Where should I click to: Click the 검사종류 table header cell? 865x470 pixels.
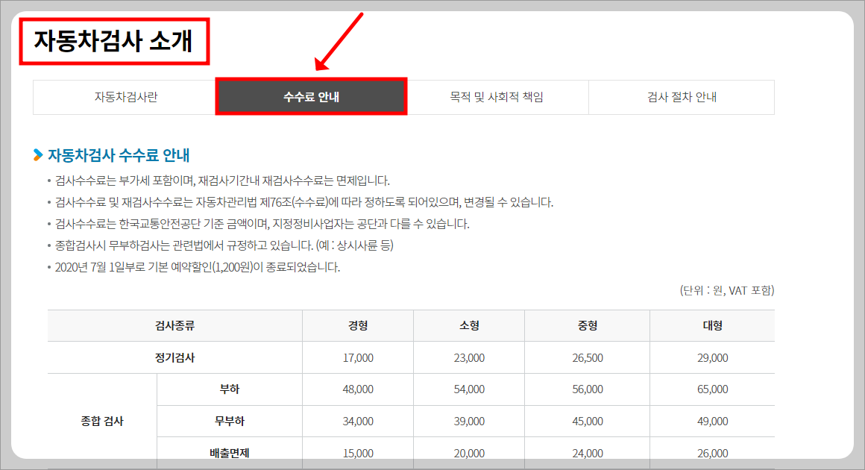click(x=174, y=326)
